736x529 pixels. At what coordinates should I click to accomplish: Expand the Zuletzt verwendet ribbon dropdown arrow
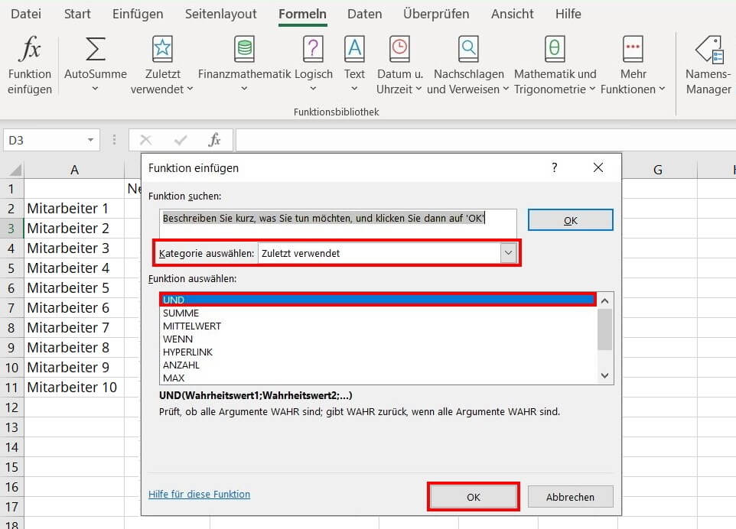point(190,89)
